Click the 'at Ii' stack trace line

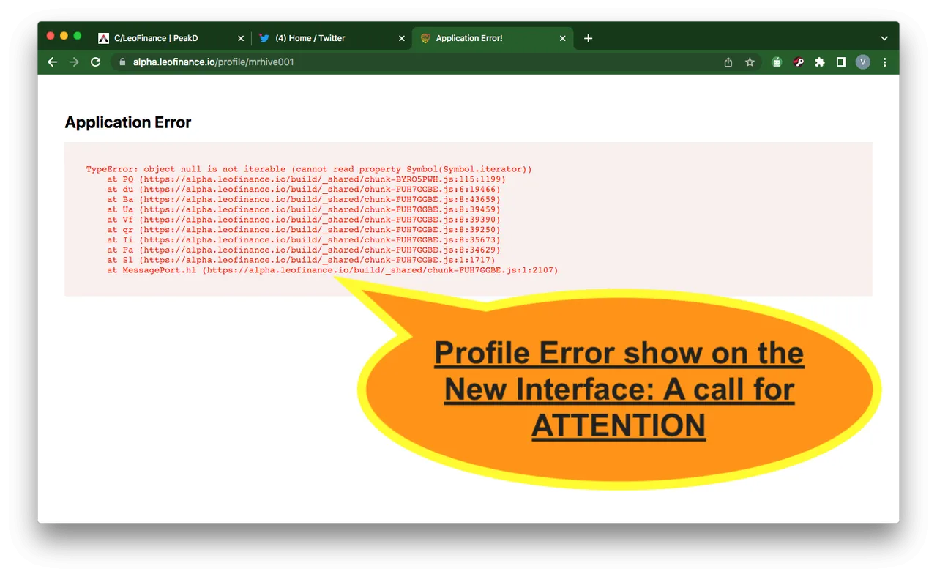pyautogui.click(x=304, y=240)
